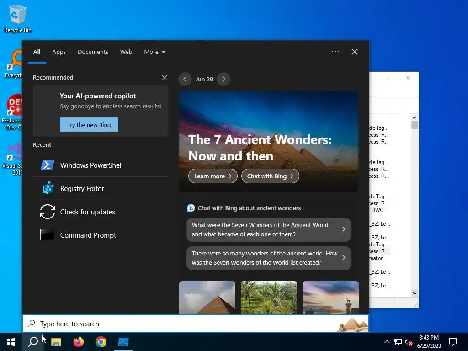
Task: Maximize the background window
Action: click(387, 78)
